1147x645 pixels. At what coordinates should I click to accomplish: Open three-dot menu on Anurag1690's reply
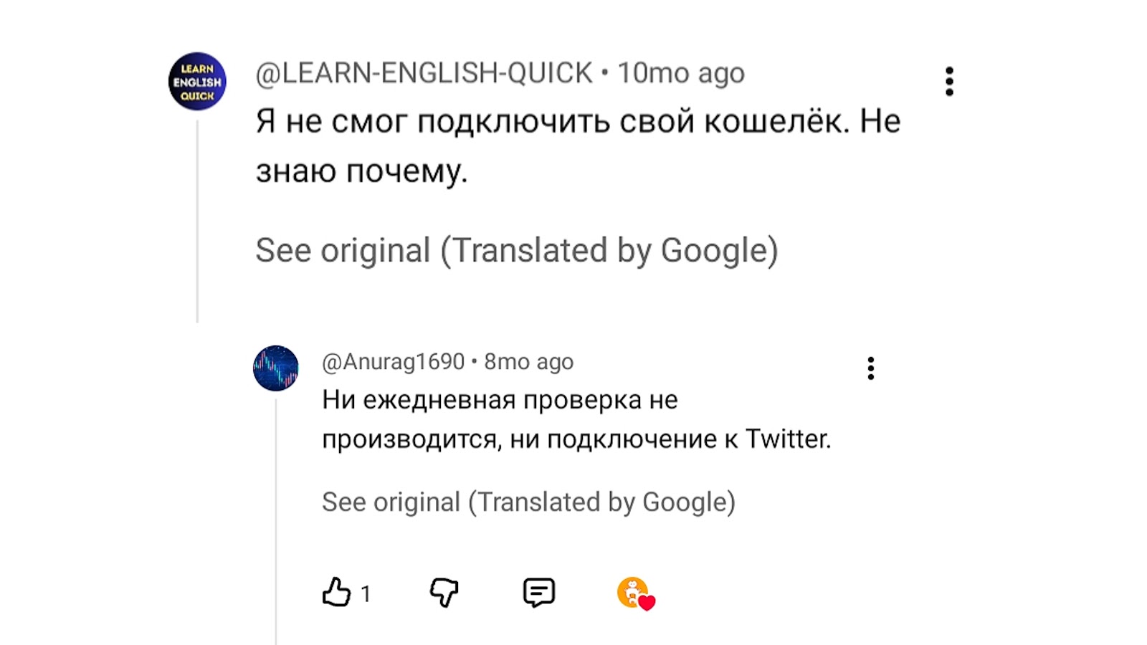pyautogui.click(x=870, y=368)
